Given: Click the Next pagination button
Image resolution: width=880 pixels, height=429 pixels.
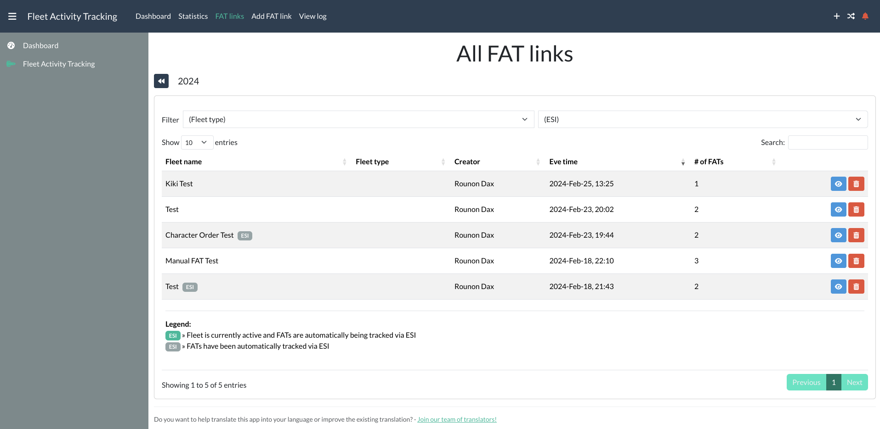Looking at the screenshot, I should click(x=854, y=382).
